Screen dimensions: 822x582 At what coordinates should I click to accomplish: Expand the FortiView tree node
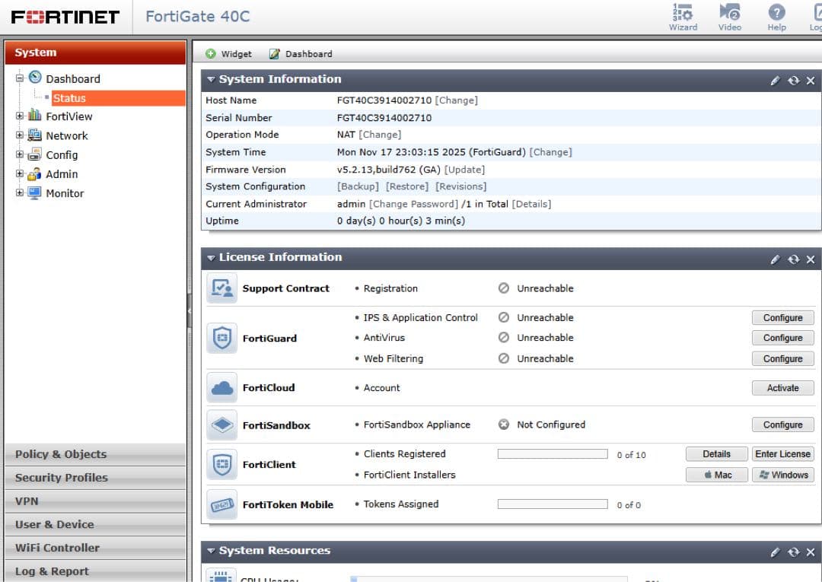[20, 116]
